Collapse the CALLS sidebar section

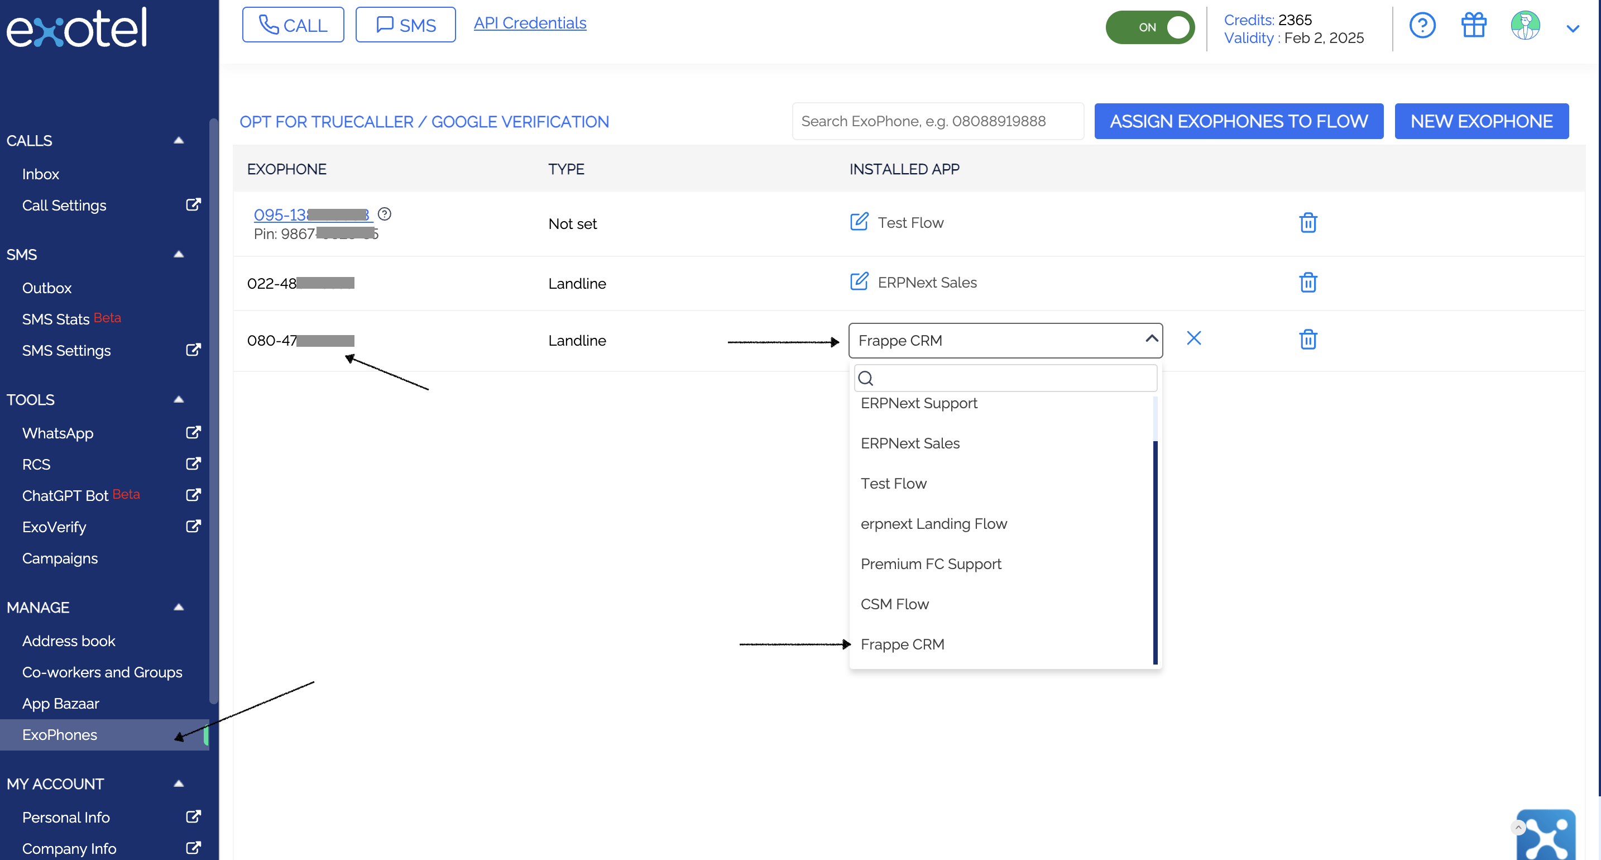point(179,141)
